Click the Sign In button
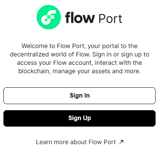 point(79,96)
